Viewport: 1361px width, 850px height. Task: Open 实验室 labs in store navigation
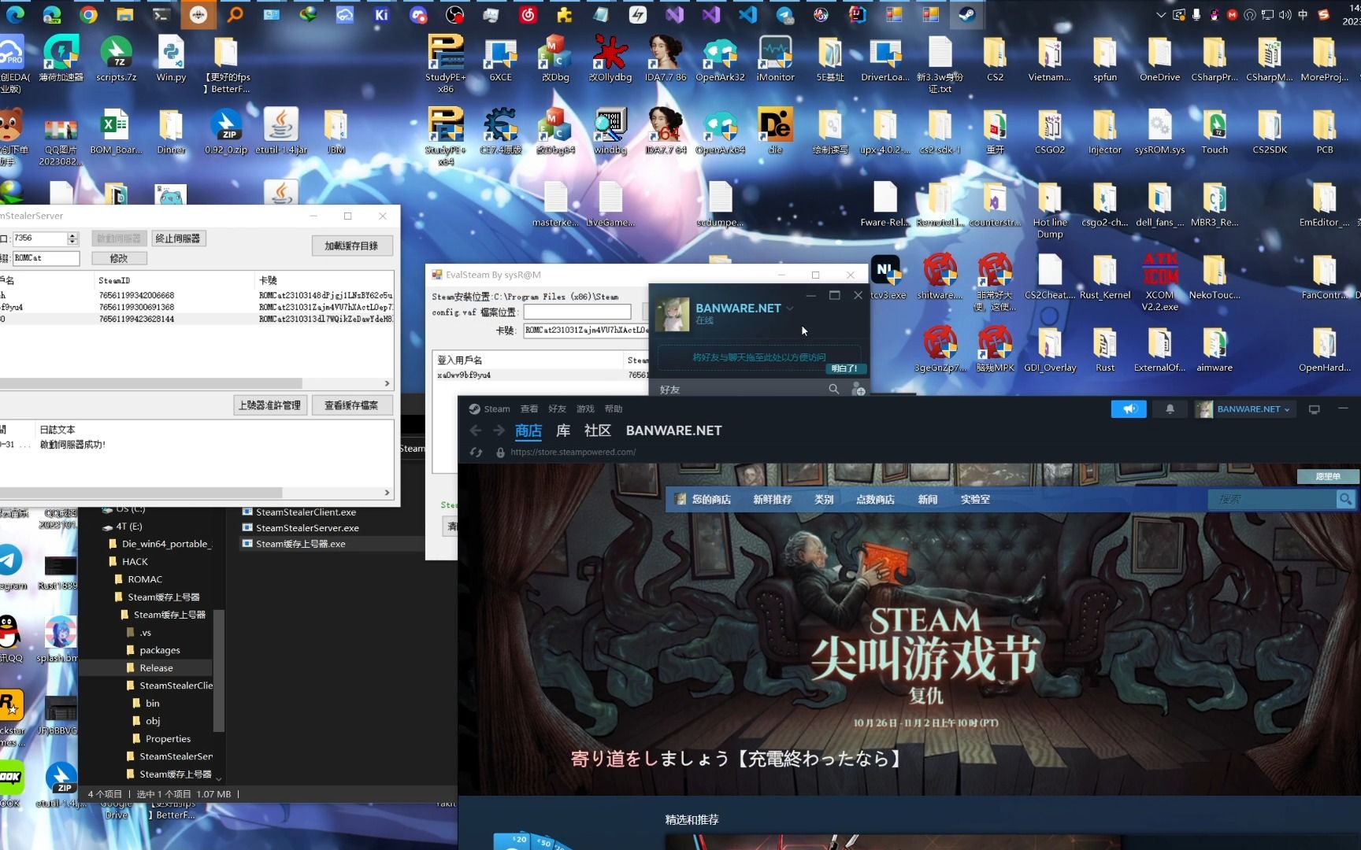point(975,499)
